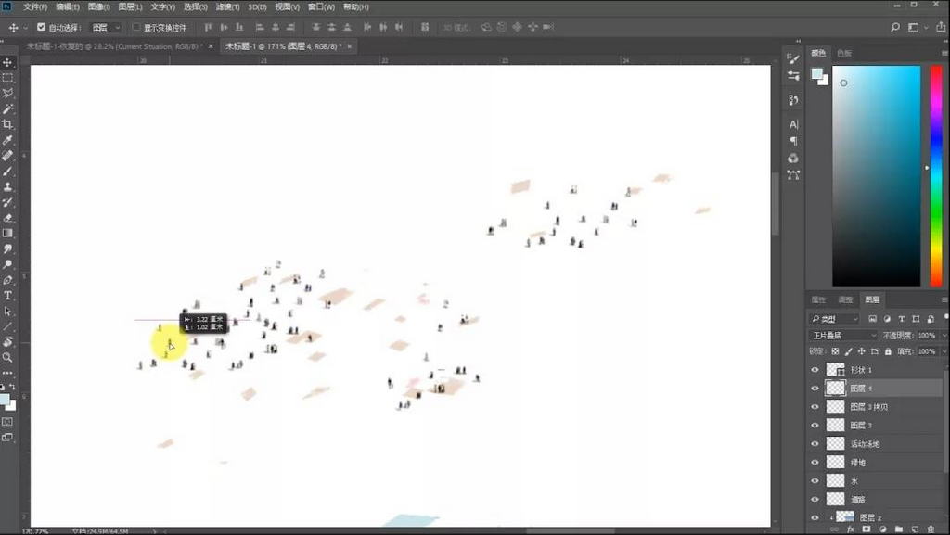This screenshot has height=535, width=950.
Task: Enable the 显示变换控件 checkbox
Action: click(x=136, y=28)
